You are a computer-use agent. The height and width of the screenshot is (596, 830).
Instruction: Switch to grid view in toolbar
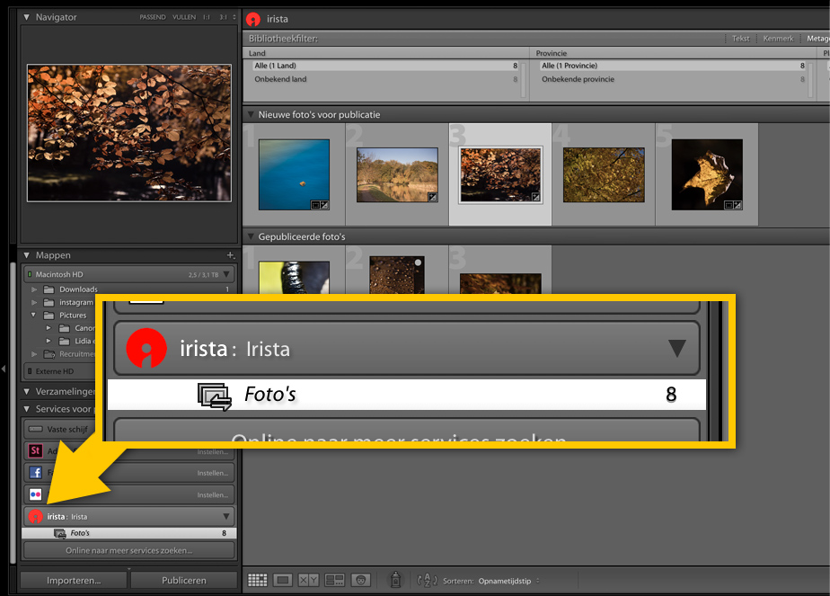point(258,581)
